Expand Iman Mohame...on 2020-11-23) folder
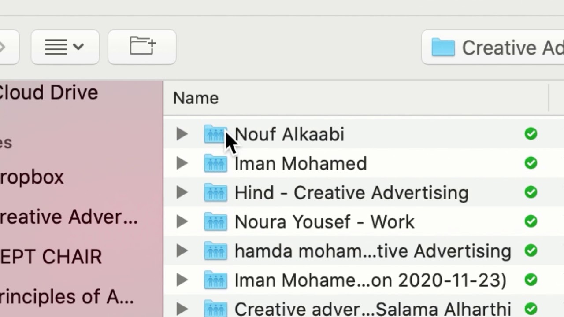564x317 pixels. [x=182, y=280]
